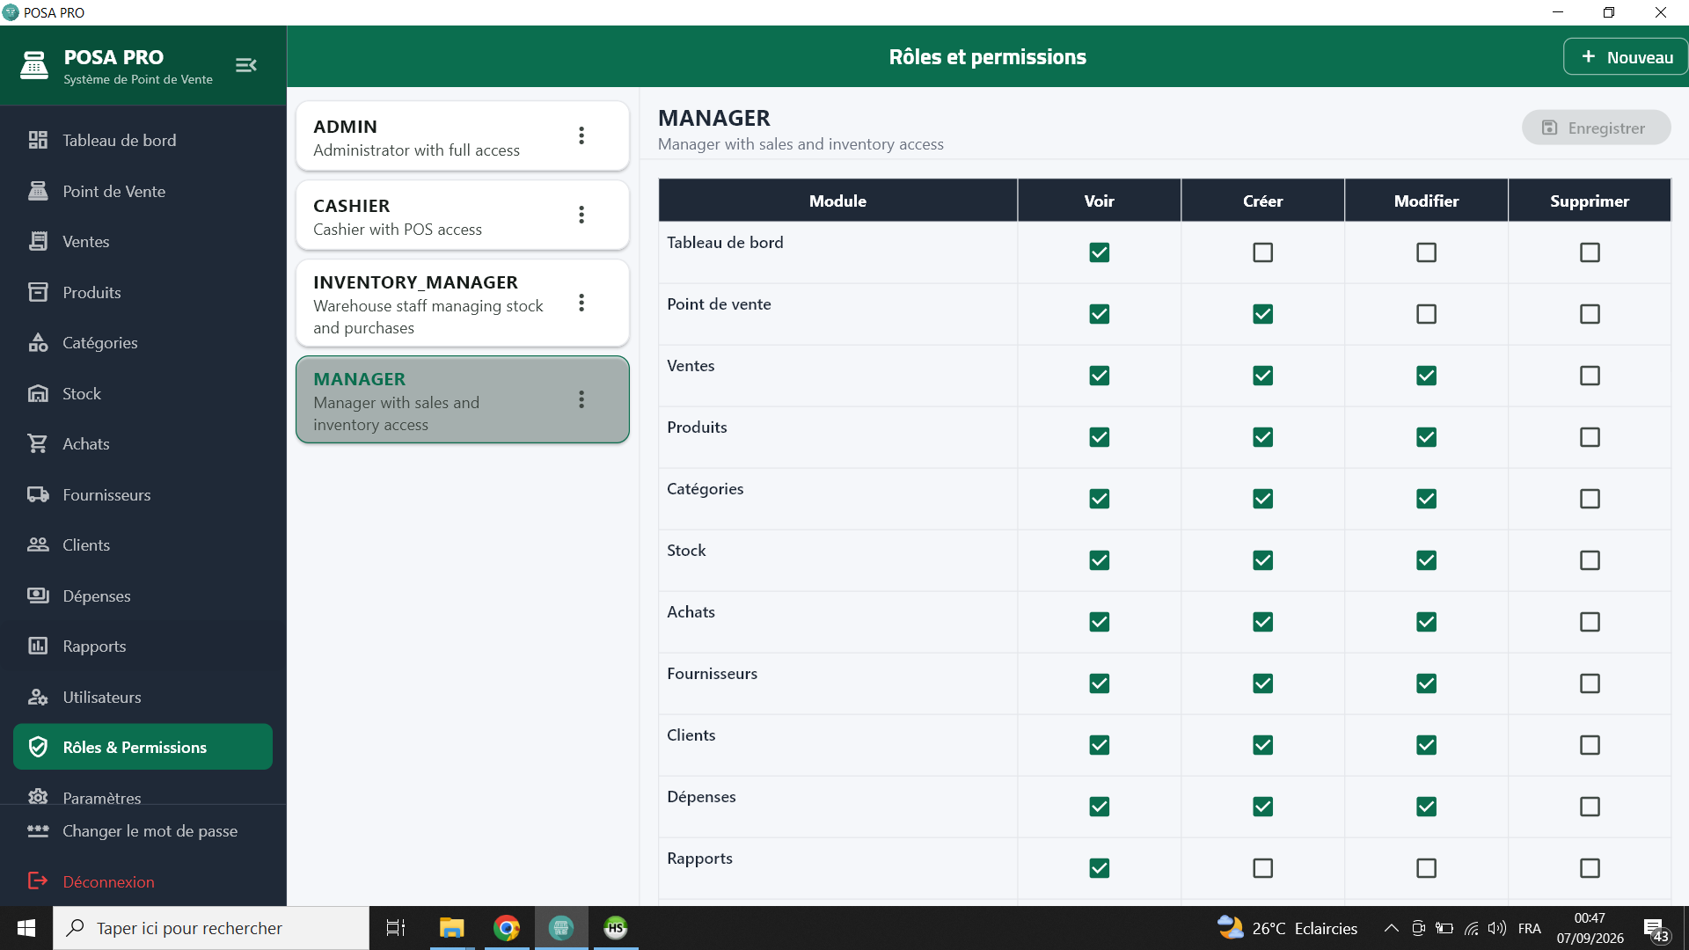Open Tableau de bord dashboard icon in sidebar
The height and width of the screenshot is (950, 1689).
(38, 140)
